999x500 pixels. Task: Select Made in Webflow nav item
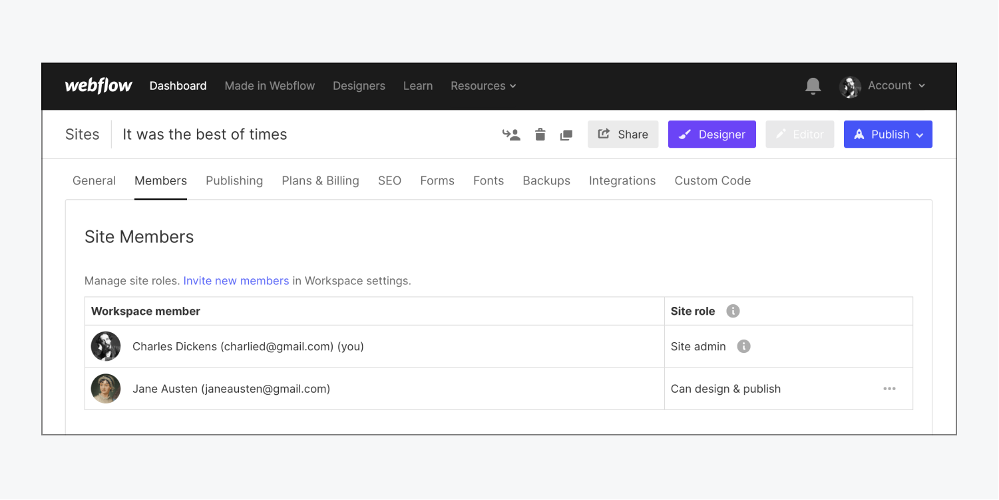(270, 86)
